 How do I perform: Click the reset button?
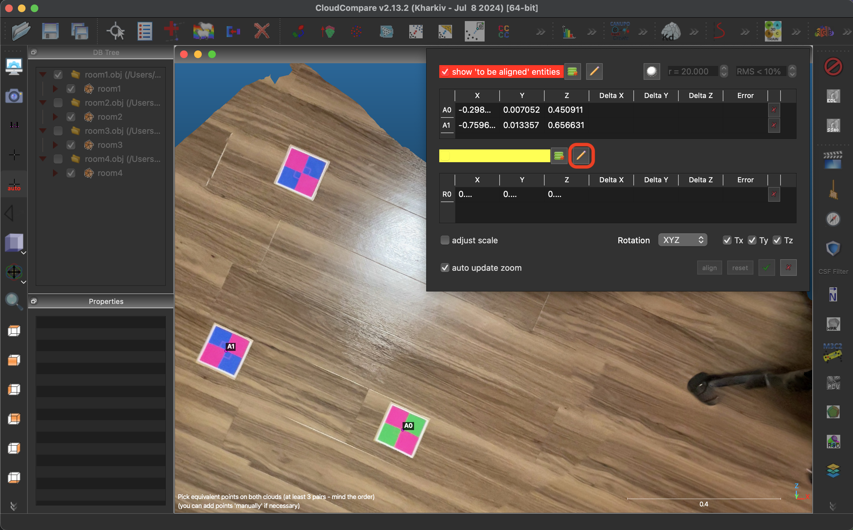click(x=739, y=268)
